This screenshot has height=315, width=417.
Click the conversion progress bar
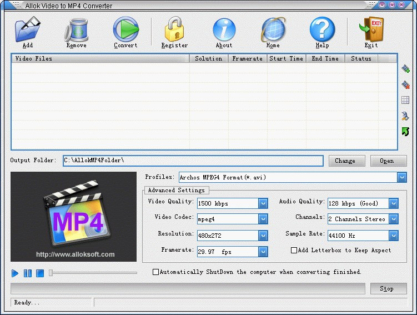tap(188, 289)
